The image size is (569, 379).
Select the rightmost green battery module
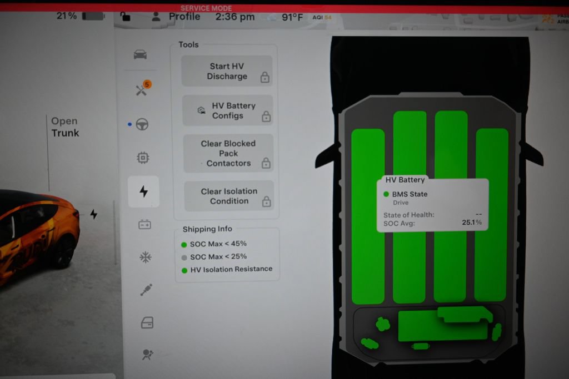491,215
